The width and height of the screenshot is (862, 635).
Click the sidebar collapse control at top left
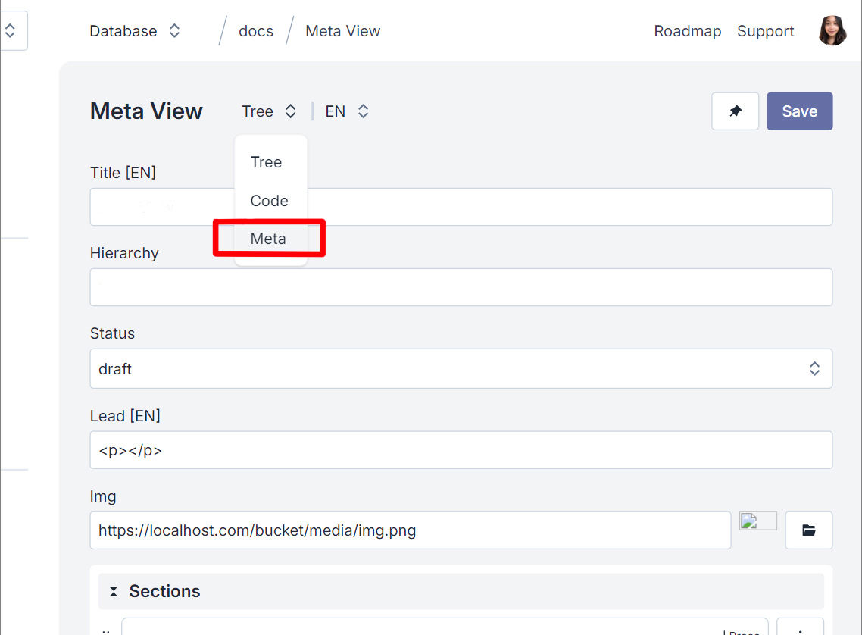[x=11, y=30]
